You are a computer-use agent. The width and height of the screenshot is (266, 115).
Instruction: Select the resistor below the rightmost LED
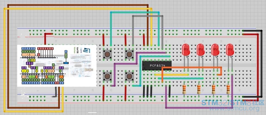(x=228, y=89)
